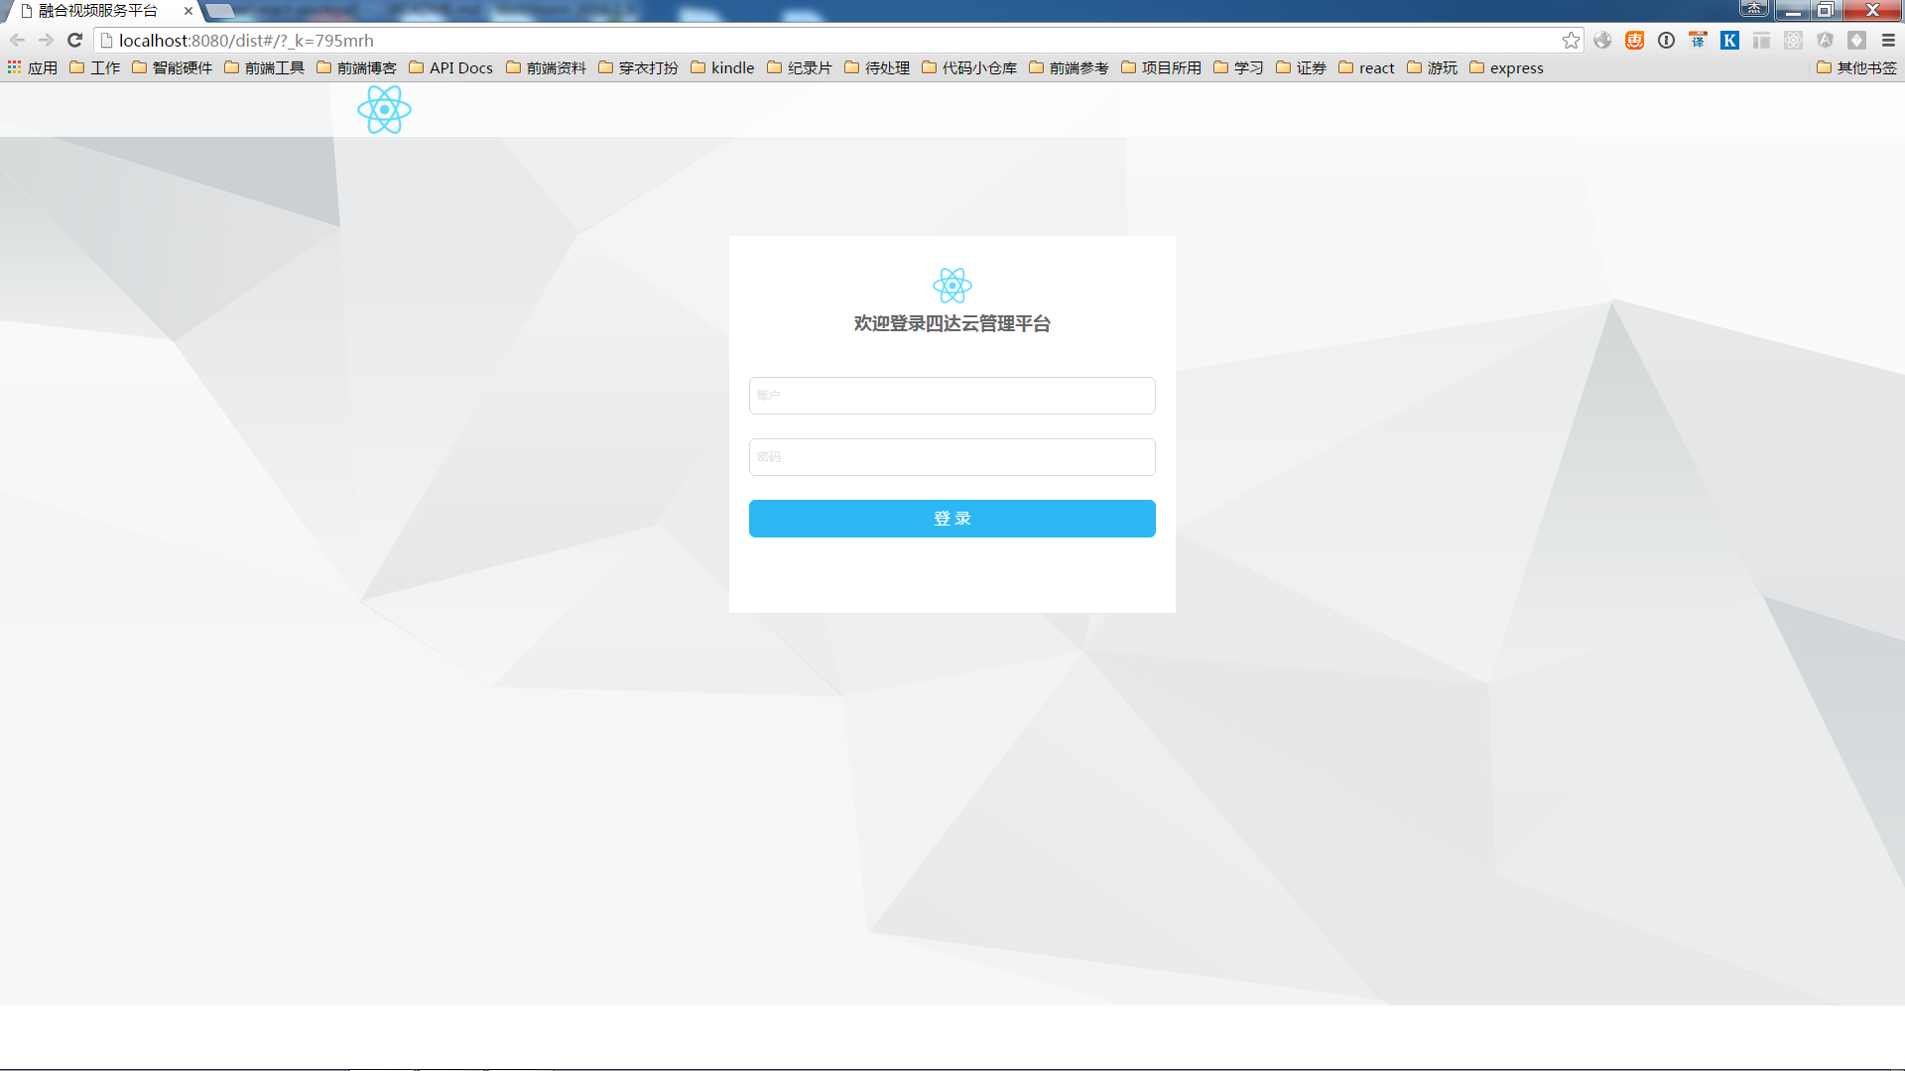
Task: Open the react bookmarks folder
Action: tap(1366, 67)
